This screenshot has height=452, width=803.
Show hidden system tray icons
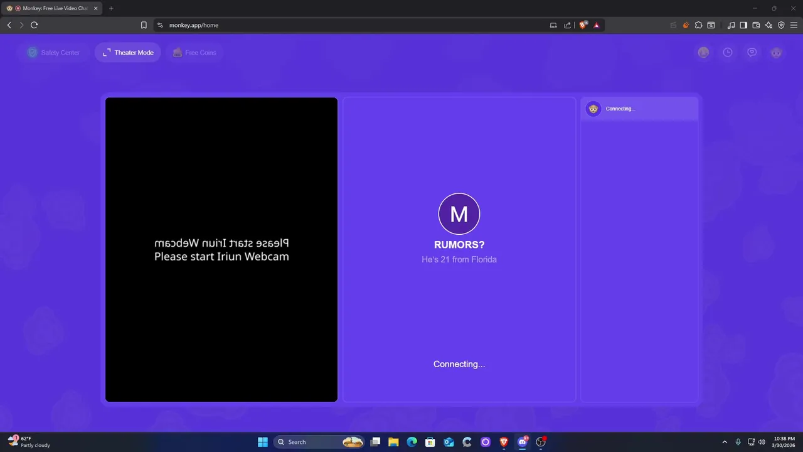[x=725, y=442]
